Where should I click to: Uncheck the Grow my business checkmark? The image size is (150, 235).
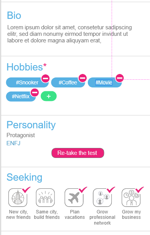pos(140,190)
